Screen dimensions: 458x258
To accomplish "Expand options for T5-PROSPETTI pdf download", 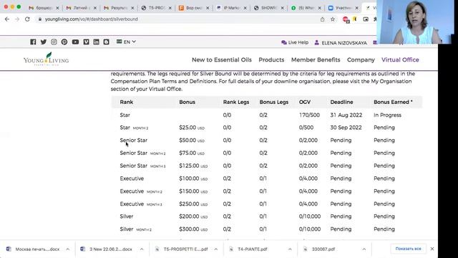I will pos(216,249).
